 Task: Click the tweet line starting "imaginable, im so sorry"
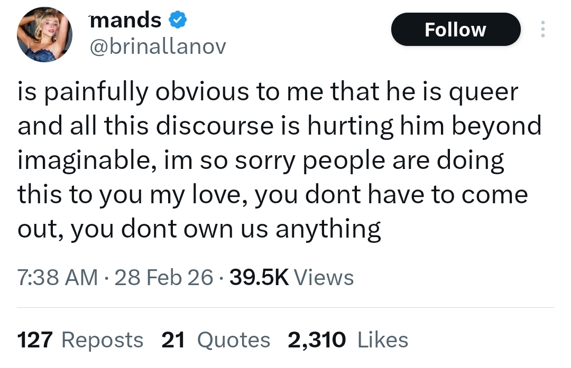click(261, 162)
